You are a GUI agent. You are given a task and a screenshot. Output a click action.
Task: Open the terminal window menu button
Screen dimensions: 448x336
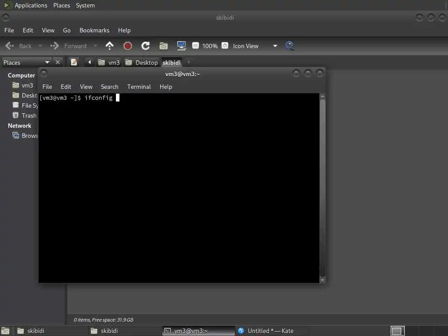tap(44, 73)
